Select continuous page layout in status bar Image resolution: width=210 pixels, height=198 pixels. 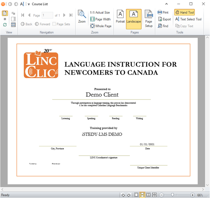point(142,195)
